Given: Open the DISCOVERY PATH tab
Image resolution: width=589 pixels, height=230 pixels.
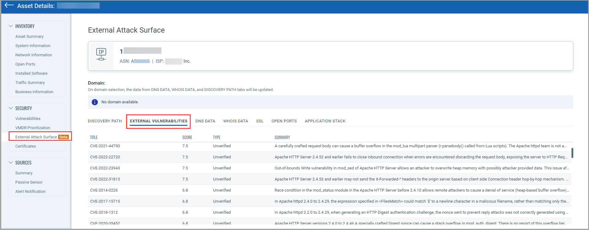Looking at the screenshot, I should click(105, 121).
